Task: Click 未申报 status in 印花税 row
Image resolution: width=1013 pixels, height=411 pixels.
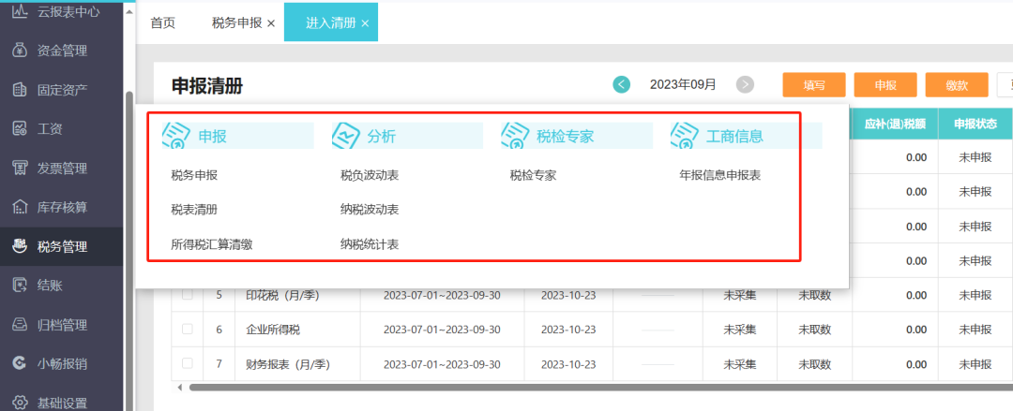Action: 975,295
